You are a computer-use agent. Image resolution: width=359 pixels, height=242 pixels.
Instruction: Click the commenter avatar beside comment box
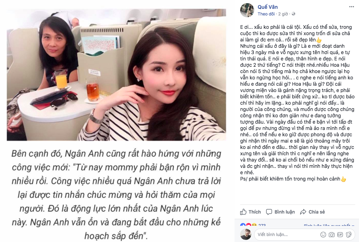tap(246, 234)
